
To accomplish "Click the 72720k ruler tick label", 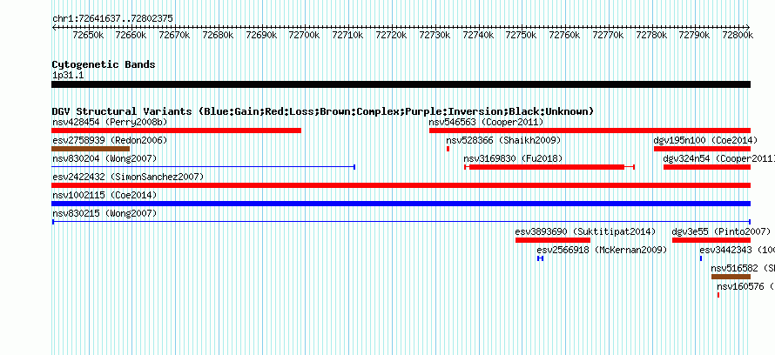I will pos(391,36).
